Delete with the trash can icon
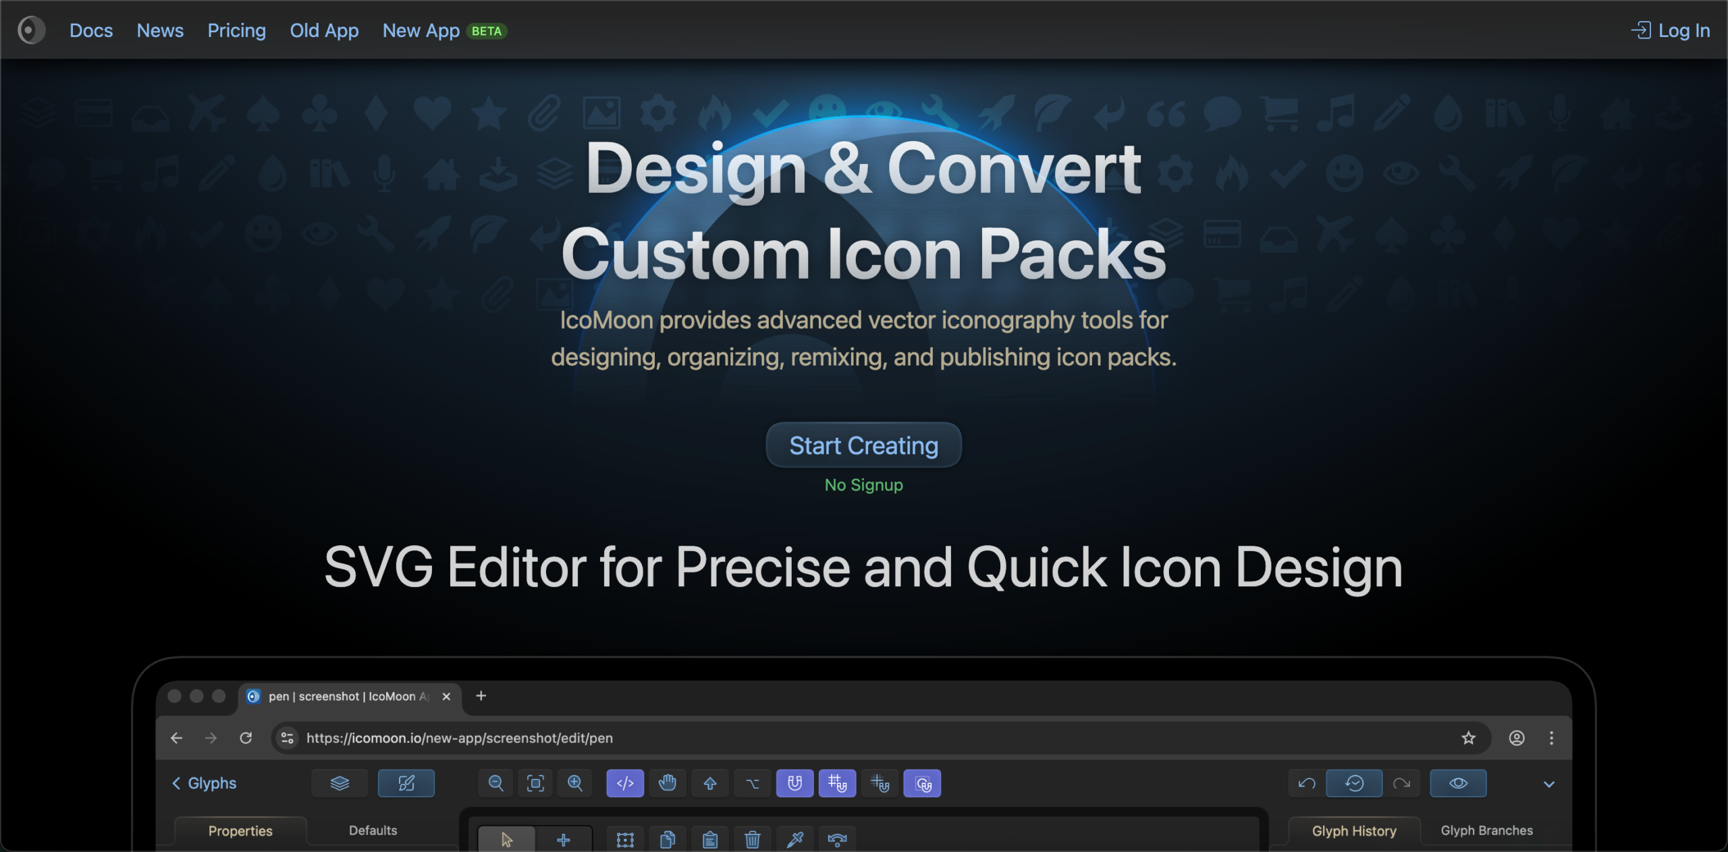1728x852 pixels. pos(753,840)
